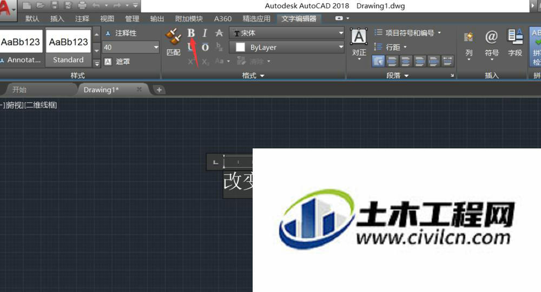Open the text height 40 dropdown
This screenshot has width=541, height=292.
156,47
